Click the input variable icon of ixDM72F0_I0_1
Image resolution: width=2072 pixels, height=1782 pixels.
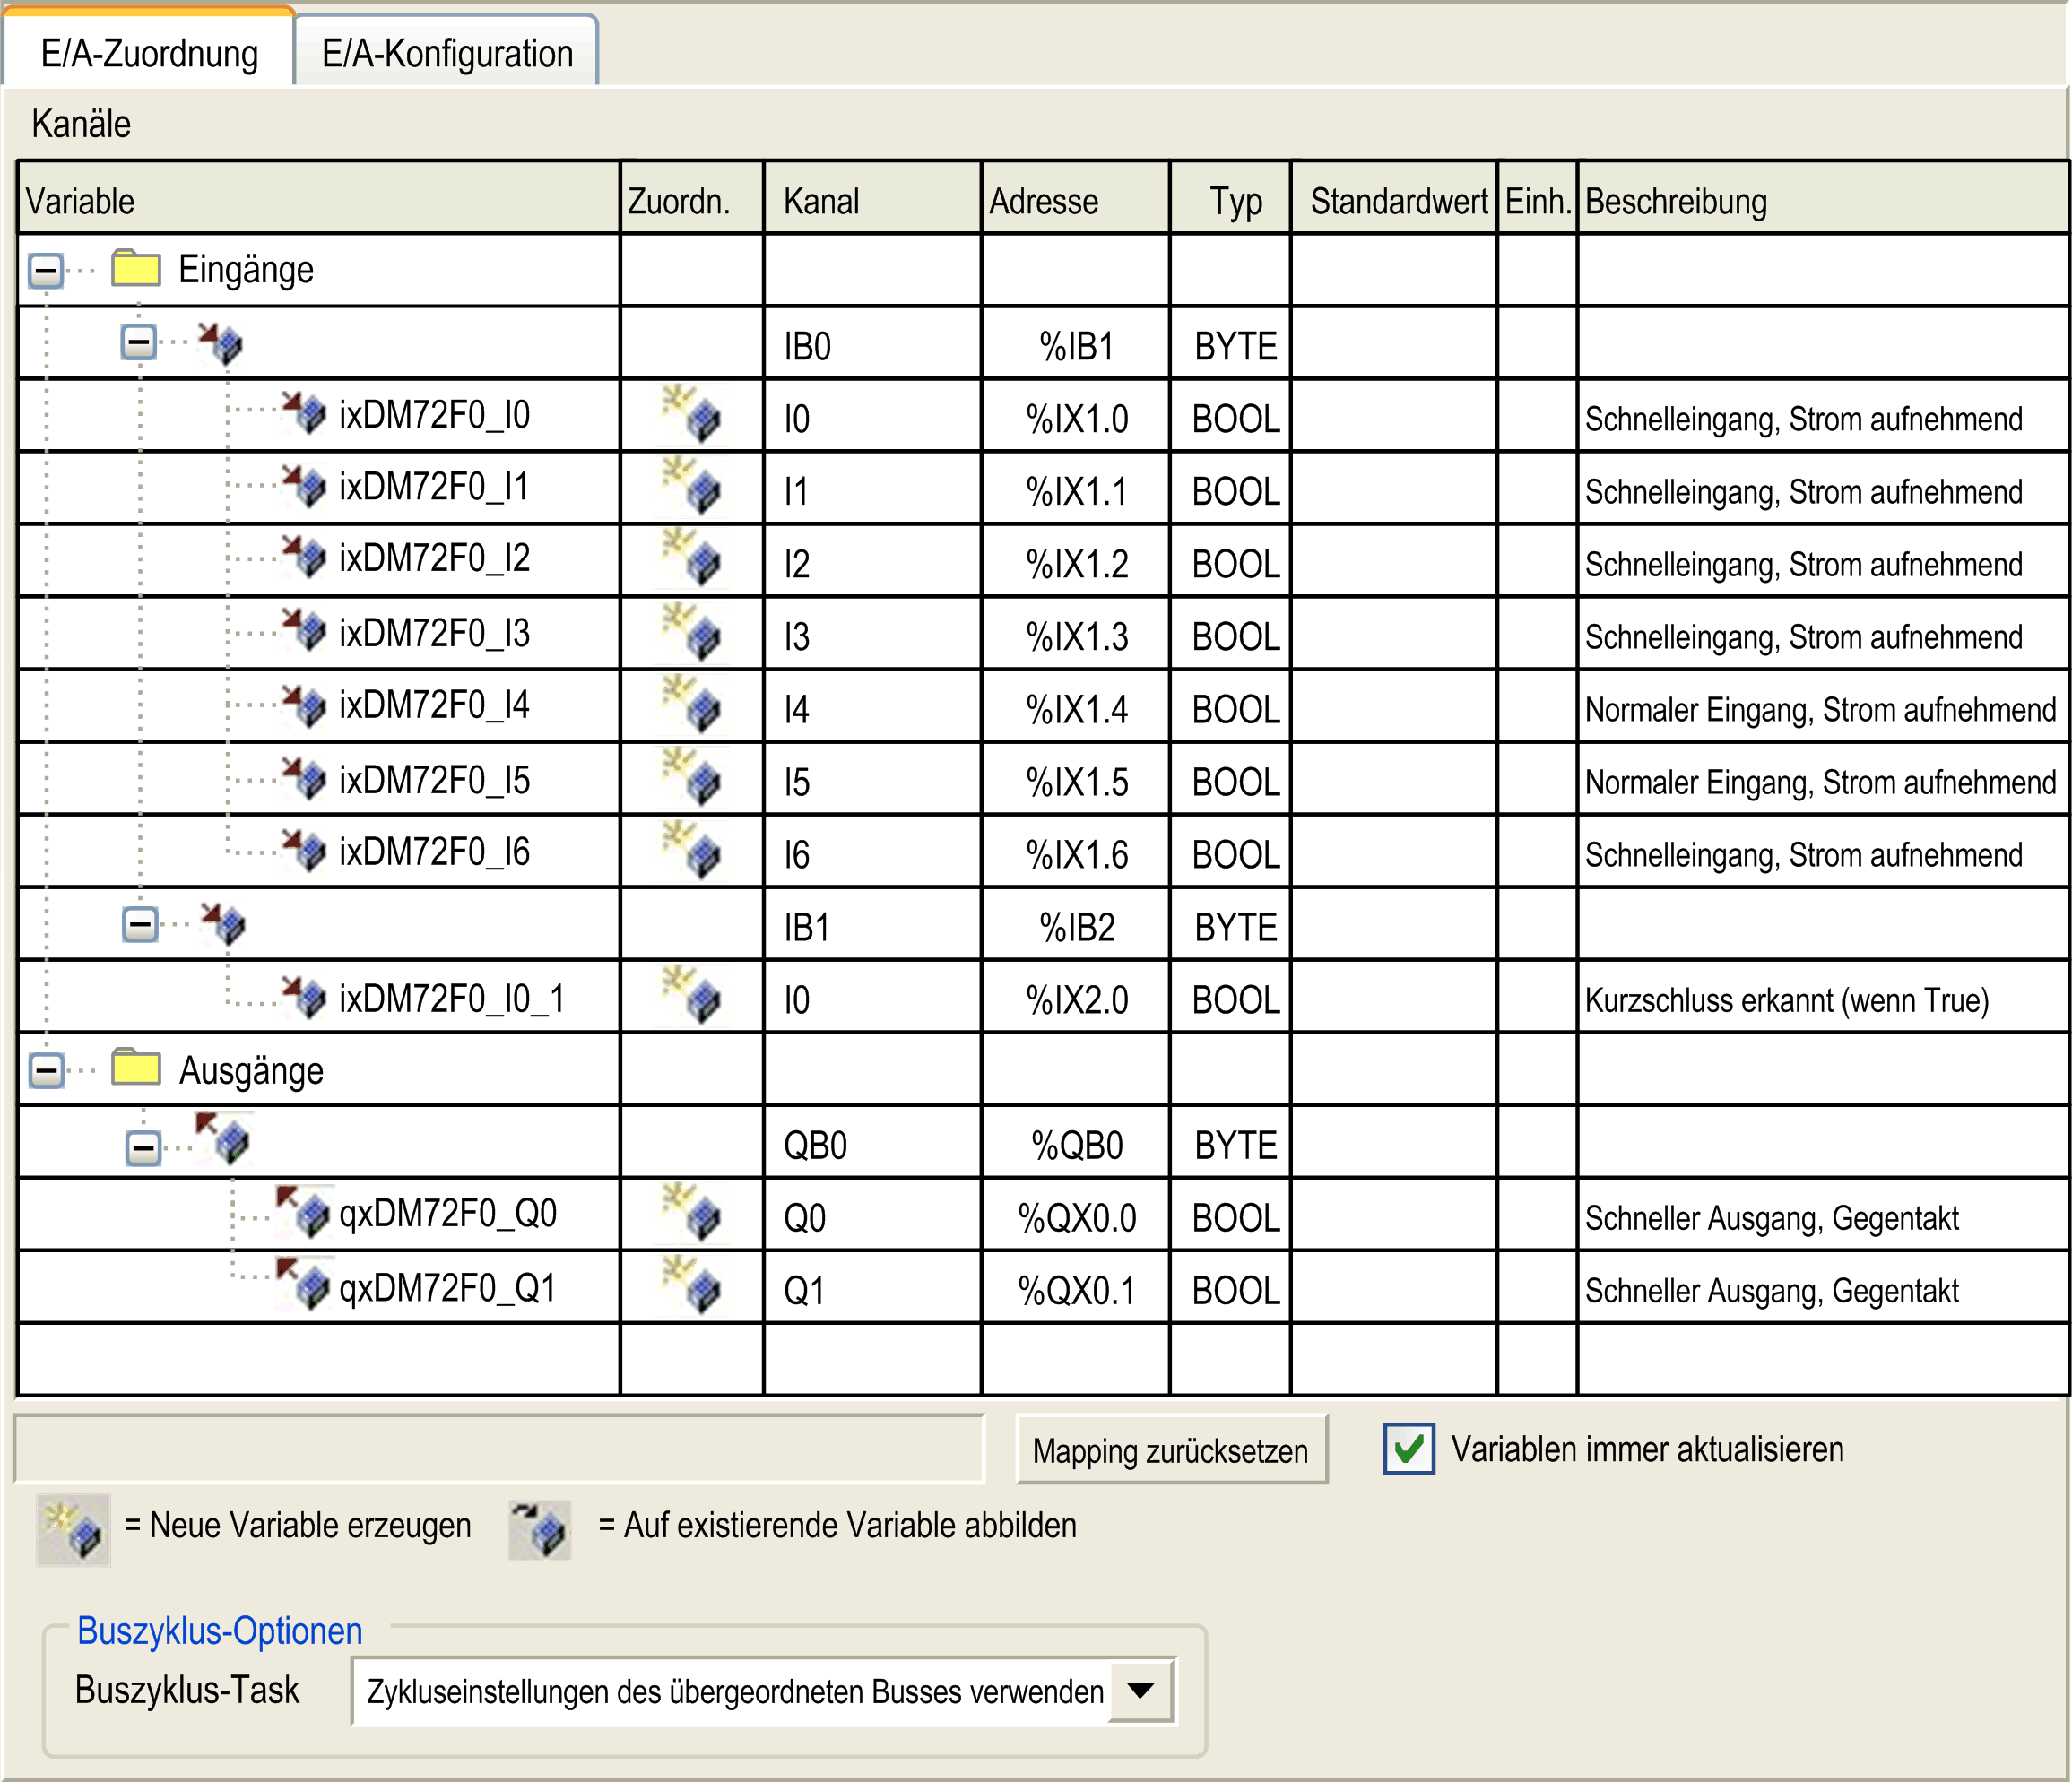coord(303,996)
